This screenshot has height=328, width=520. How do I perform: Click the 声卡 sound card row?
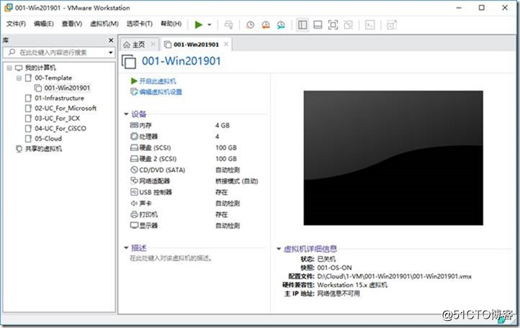pyautogui.click(x=196, y=203)
